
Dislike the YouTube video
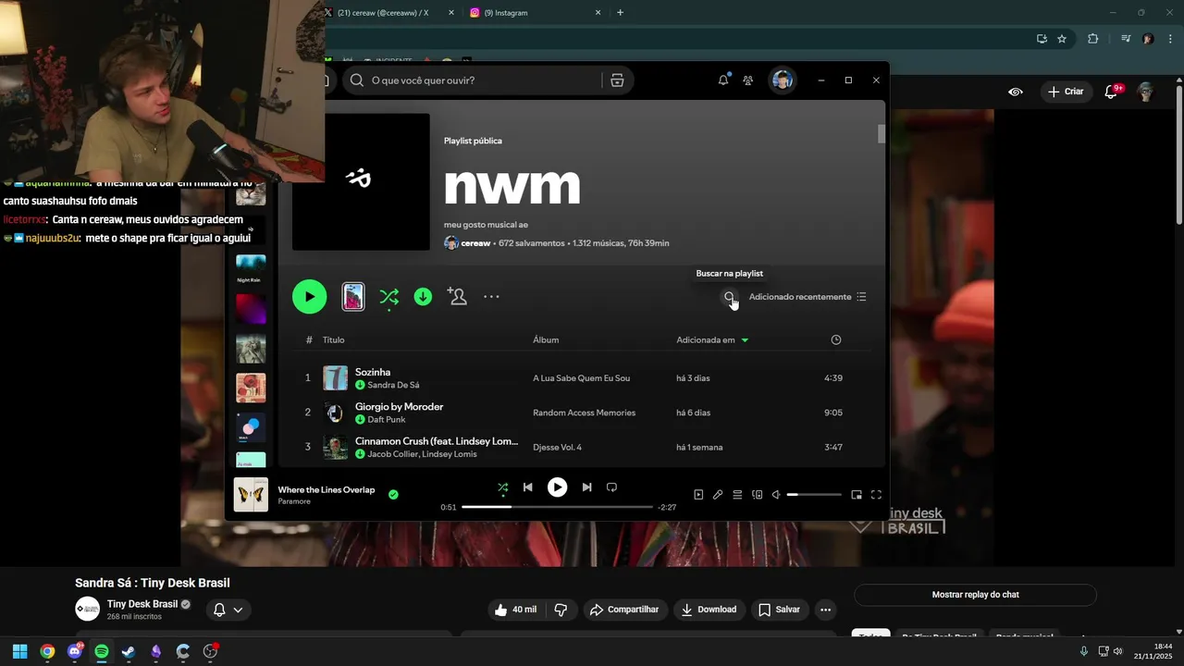coord(561,610)
